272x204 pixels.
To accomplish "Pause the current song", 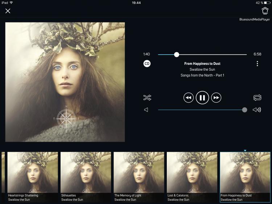I will click(x=202, y=98).
